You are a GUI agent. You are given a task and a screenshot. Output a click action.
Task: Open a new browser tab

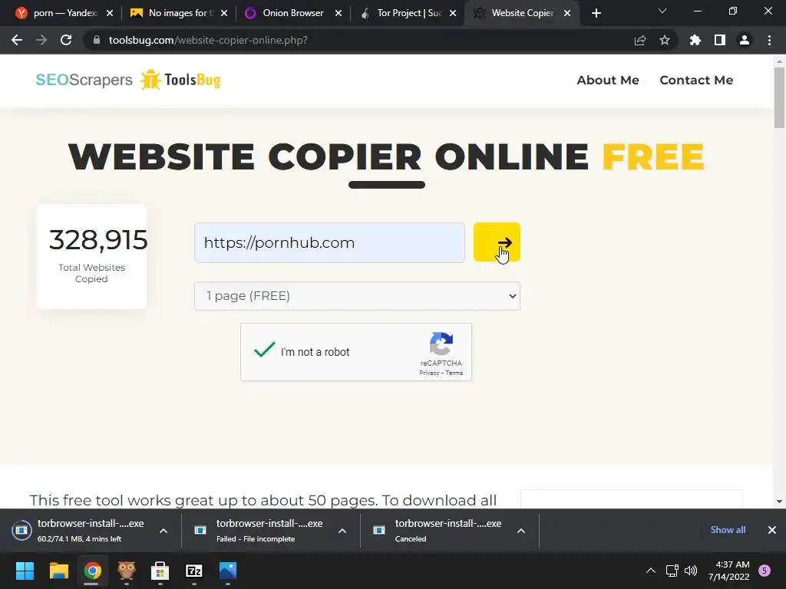[596, 13]
